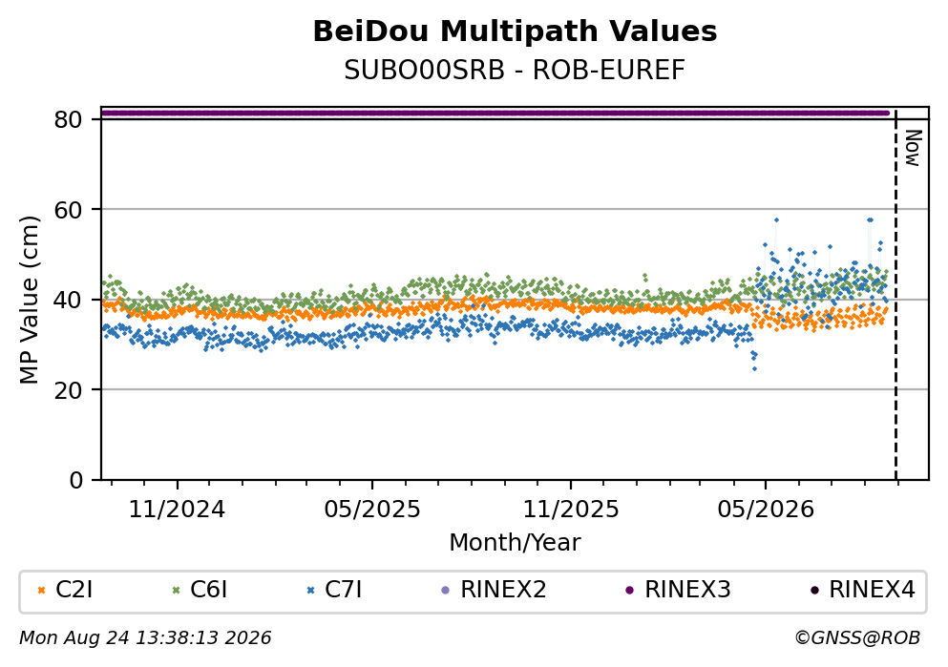The height and width of the screenshot is (667, 948).
Task: Select the C7I legend label
Action: [344, 590]
